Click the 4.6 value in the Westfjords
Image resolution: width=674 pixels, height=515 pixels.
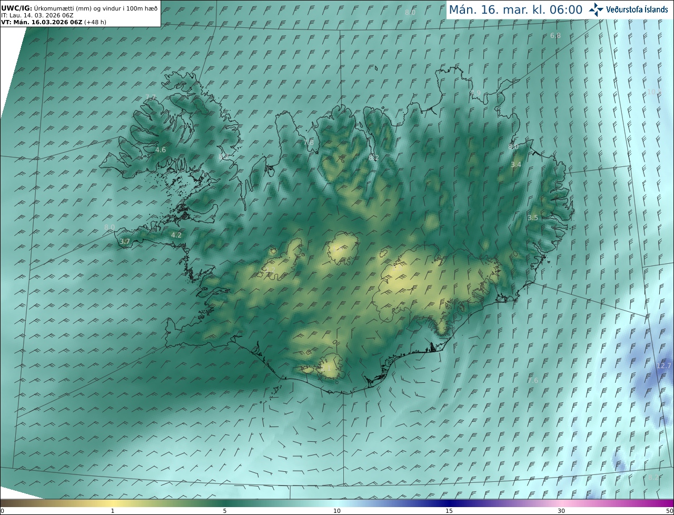(161, 150)
